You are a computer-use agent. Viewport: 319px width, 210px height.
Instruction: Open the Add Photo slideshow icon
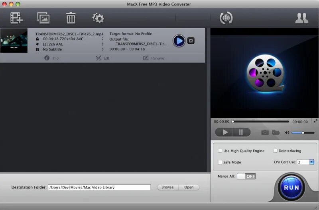(43, 18)
